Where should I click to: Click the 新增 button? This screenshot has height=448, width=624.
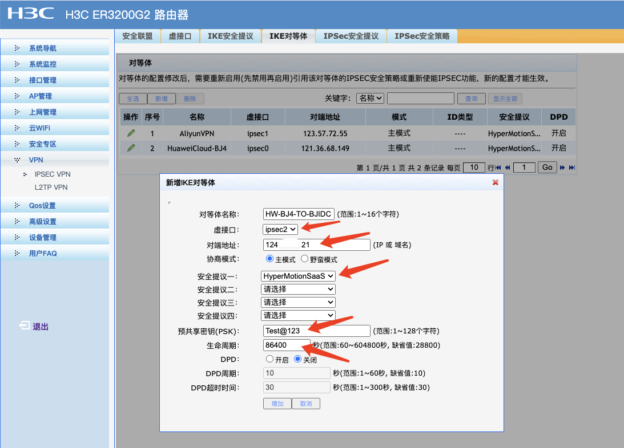[x=162, y=99]
